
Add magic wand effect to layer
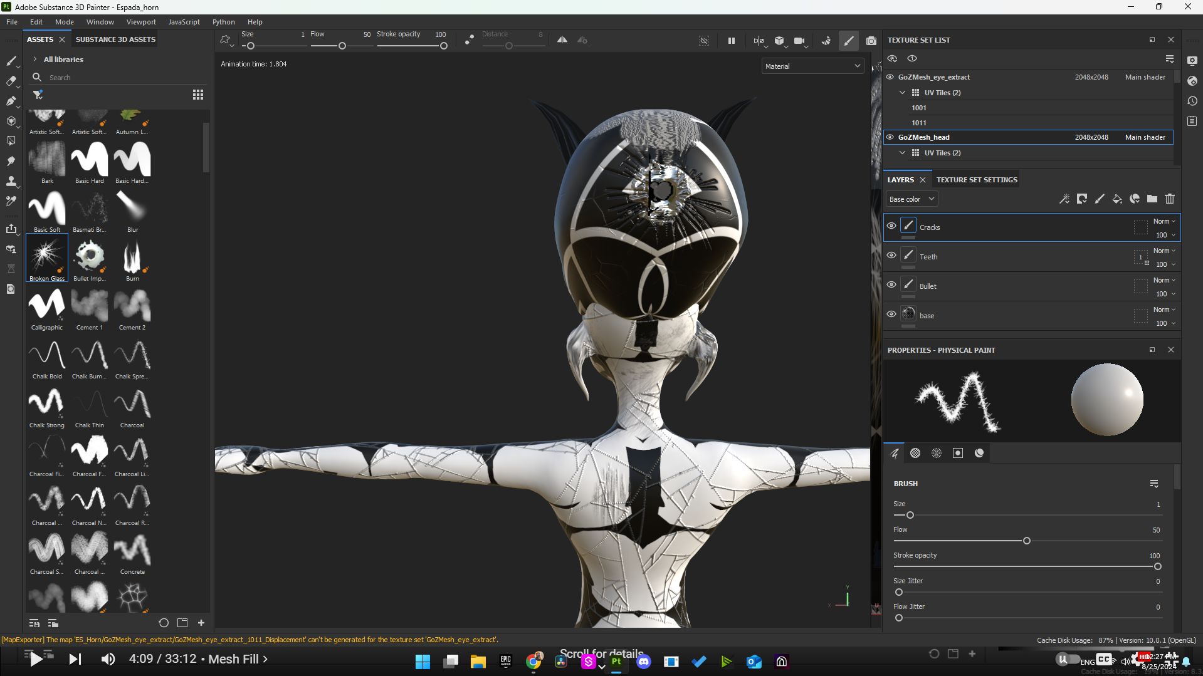pos(1064,199)
